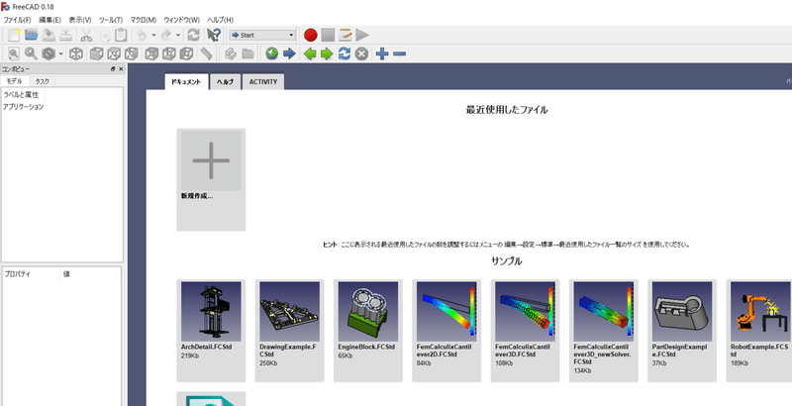The image size is (792, 406).
Task: Go to the start page blue arrow
Action: 289,53
